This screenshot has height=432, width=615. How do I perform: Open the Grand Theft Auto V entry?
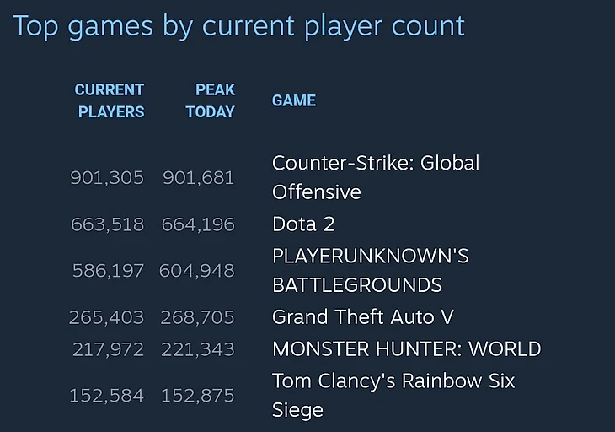(363, 317)
